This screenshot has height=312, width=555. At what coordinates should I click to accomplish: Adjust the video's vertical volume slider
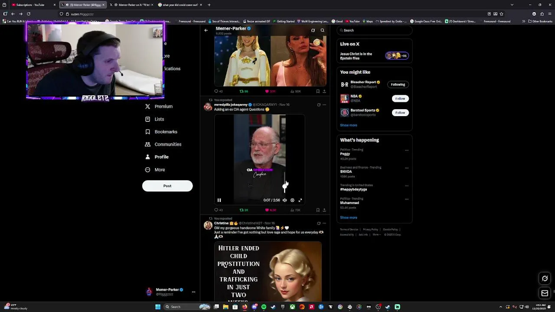(x=285, y=182)
